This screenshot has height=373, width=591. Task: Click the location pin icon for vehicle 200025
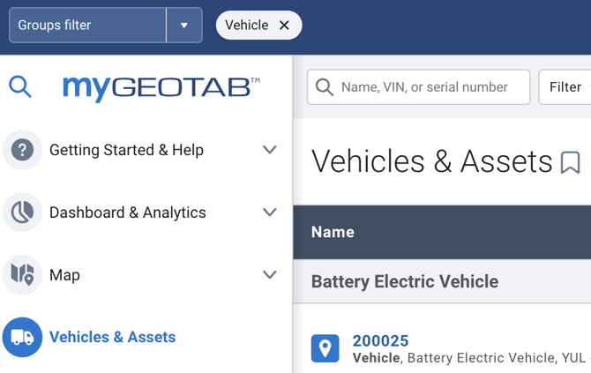pyautogui.click(x=325, y=348)
